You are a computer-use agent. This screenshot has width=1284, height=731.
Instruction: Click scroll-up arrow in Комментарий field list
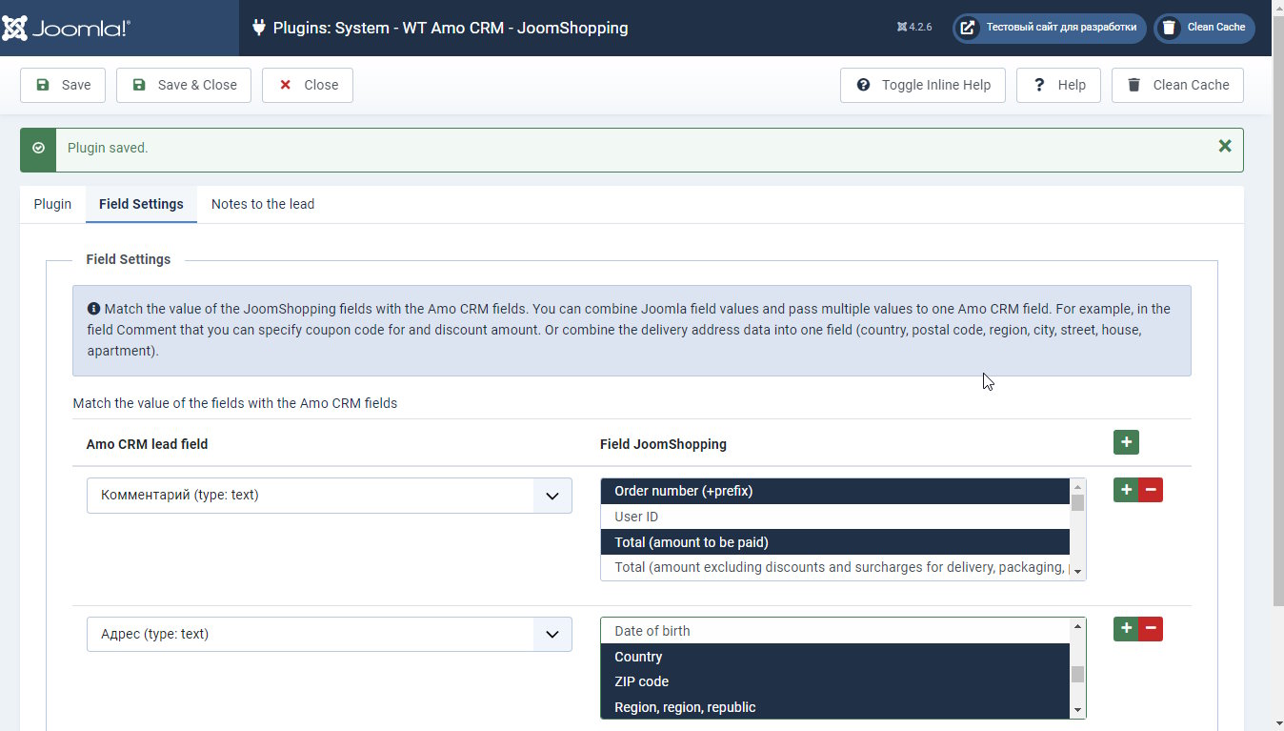[1078, 486]
